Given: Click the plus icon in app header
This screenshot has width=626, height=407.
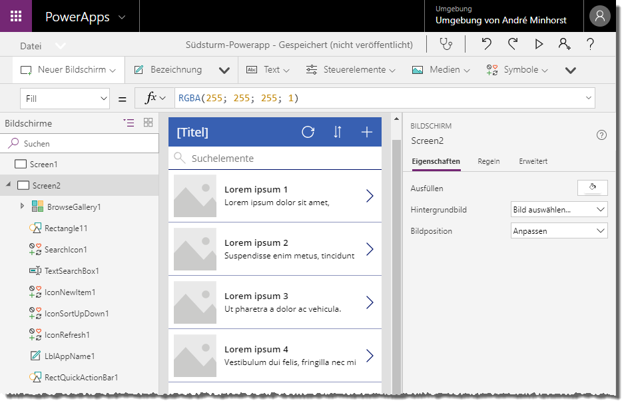Looking at the screenshot, I should click(x=366, y=132).
